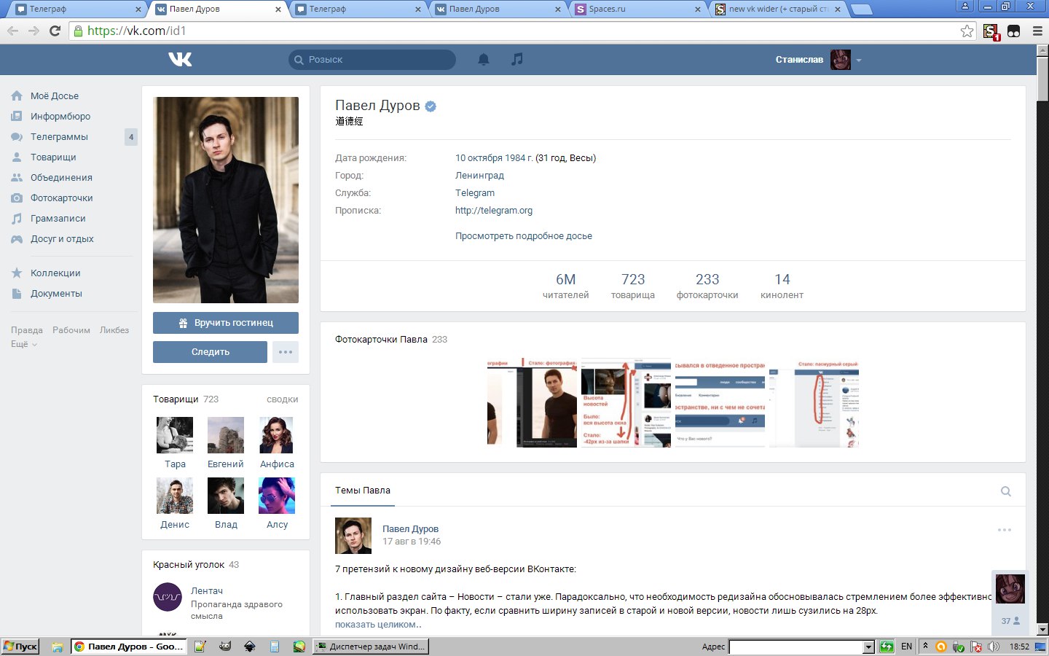Click the volume icon in the system tray
1049x656 pixels.
pyautogui.click(x=995, y=647)
